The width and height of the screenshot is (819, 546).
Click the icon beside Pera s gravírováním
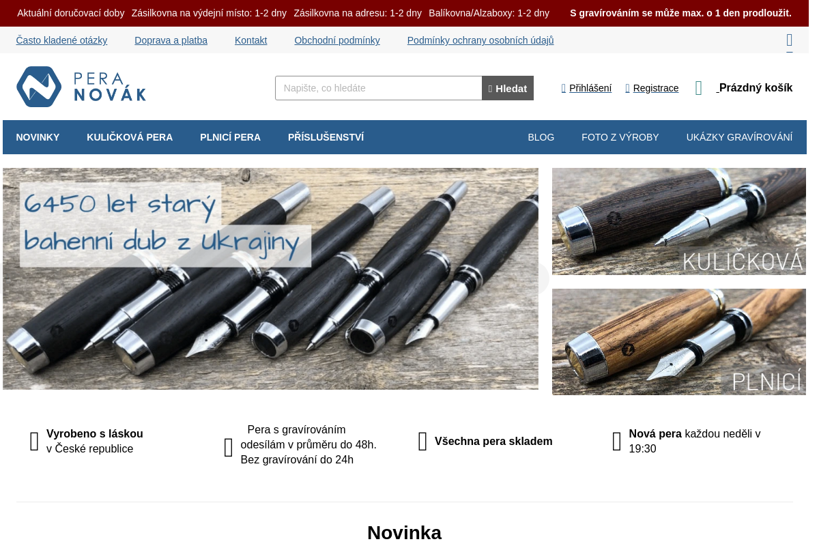point(228,448)
